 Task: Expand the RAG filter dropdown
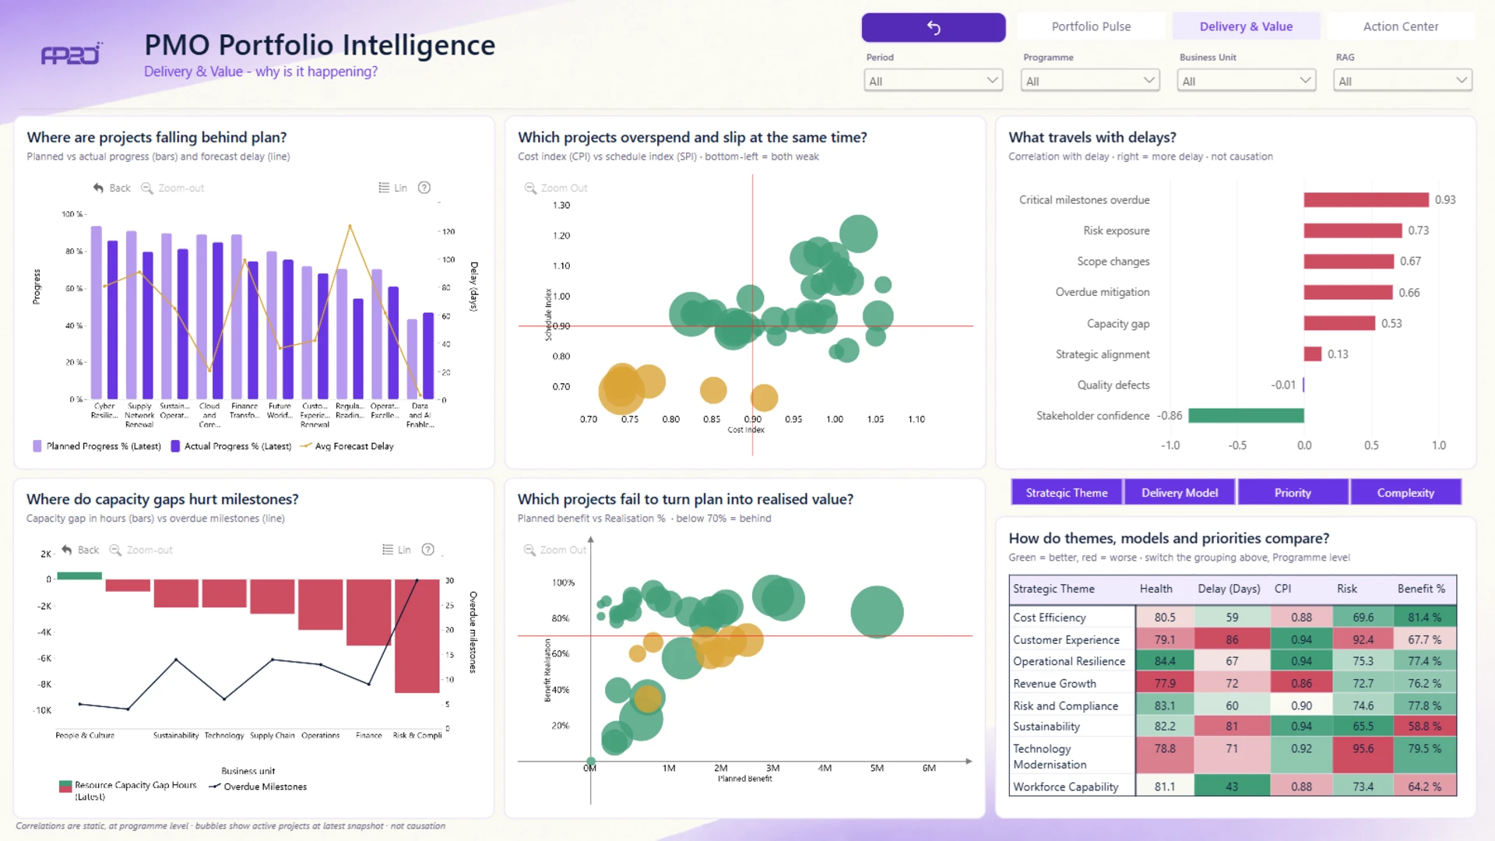pyautogui.click(x=1403, y=80)
